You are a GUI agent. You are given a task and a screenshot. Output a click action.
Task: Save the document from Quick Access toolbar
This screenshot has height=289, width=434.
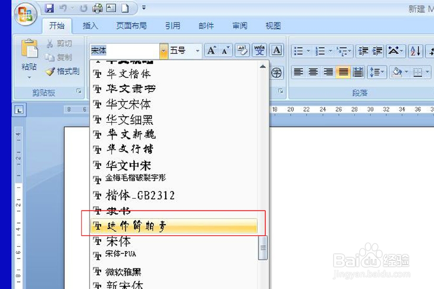coord(49,7)
